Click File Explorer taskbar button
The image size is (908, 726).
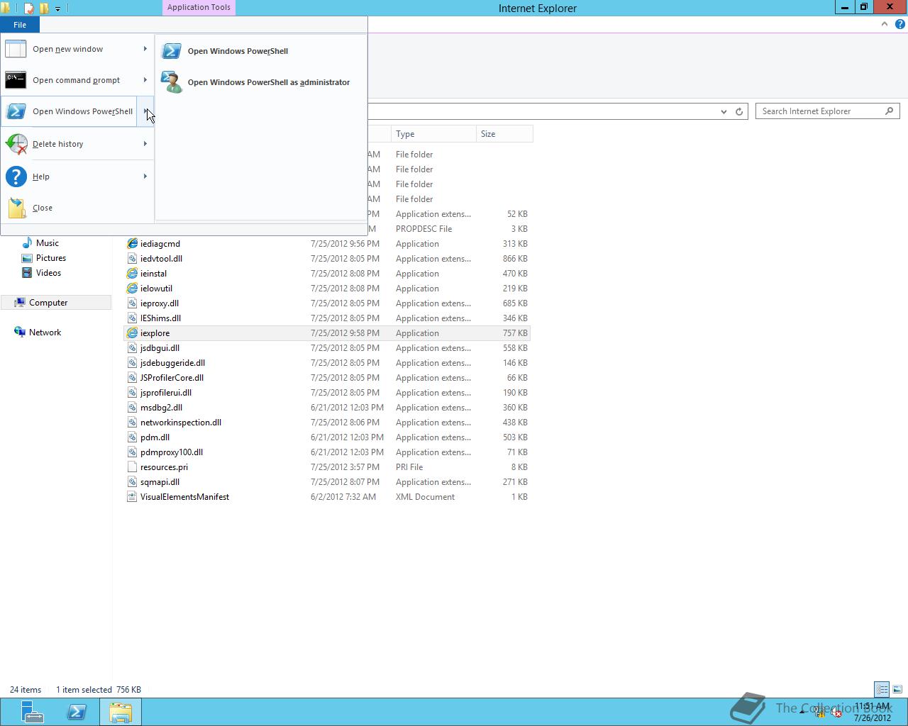(x=121, y=712)
